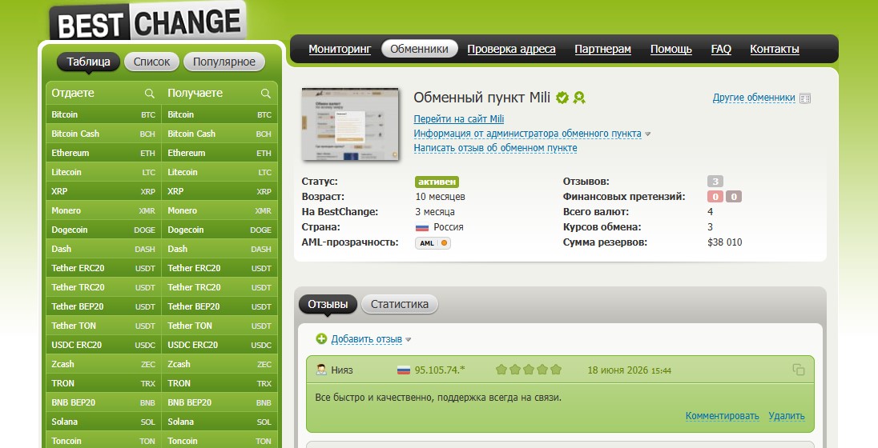Expand Информация от администратора обменного пункта
This screenshot has height=448, width=878.
[x=532, y=134]
